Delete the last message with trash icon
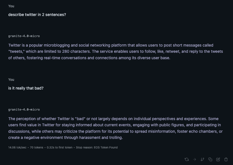Image resolution: width=233 pixels, height=165 pixels. [x=226, y=159]
